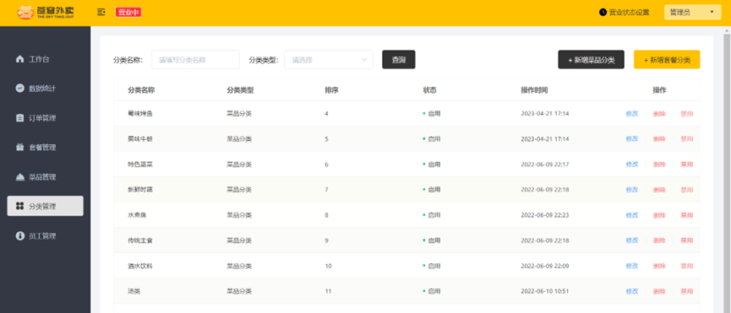
Task: Click the sidebar collapse hamburger icon
Action: pos(101,13)
